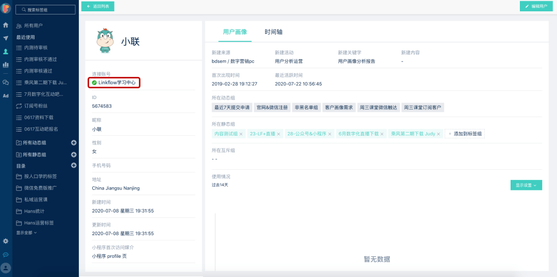Viewport: 557px width, 277px height.
Task: Add new dynamic group with plus icon
Action: tap(74, 142)
